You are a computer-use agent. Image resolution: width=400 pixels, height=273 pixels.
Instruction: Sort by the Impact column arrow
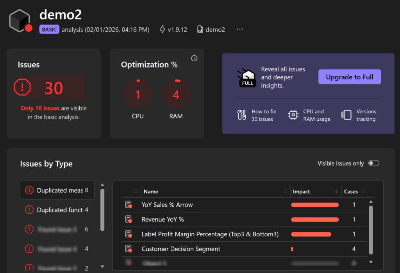(336, 191)
